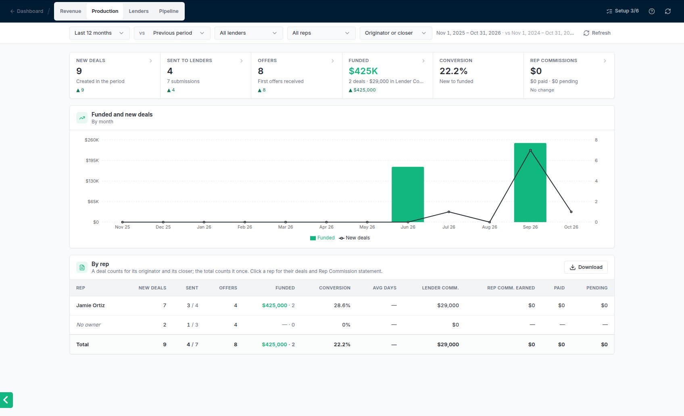
Task: Switch to the Pipeline tab
Action: click(x=169, y=11)
